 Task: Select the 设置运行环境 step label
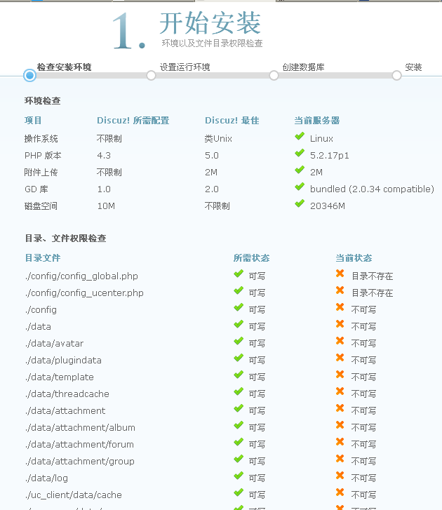click(185, 67)
